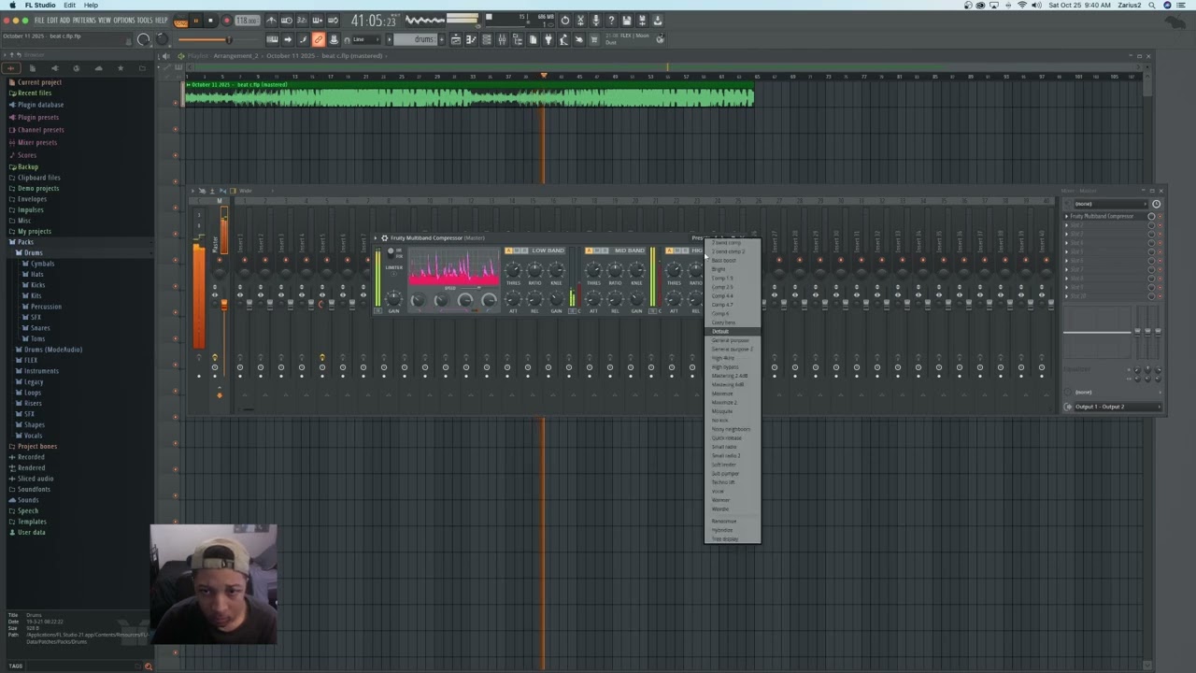Screen dimensions: 1196x673
Task: Open the mixer input (none) dropdown
Action: [x=1108, y=204]
